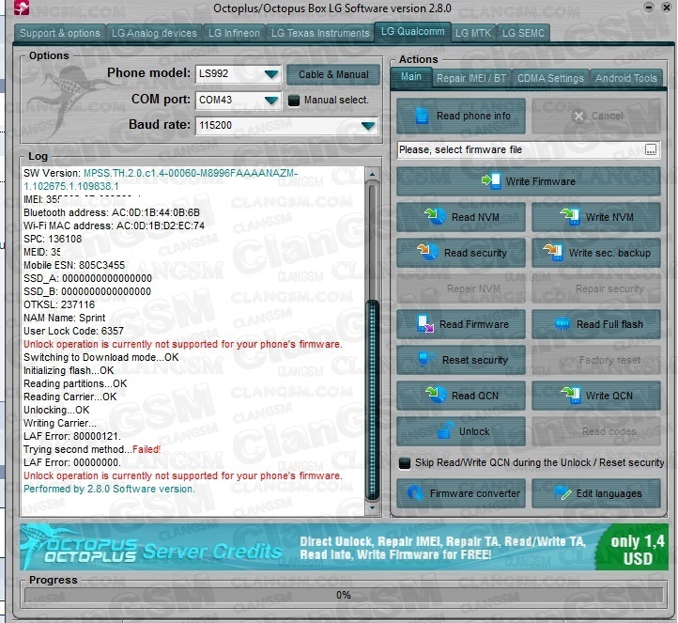This screenshot has width=678, height=623.
Task: Click the progress bar showing 0%
Action: point(344,596)
